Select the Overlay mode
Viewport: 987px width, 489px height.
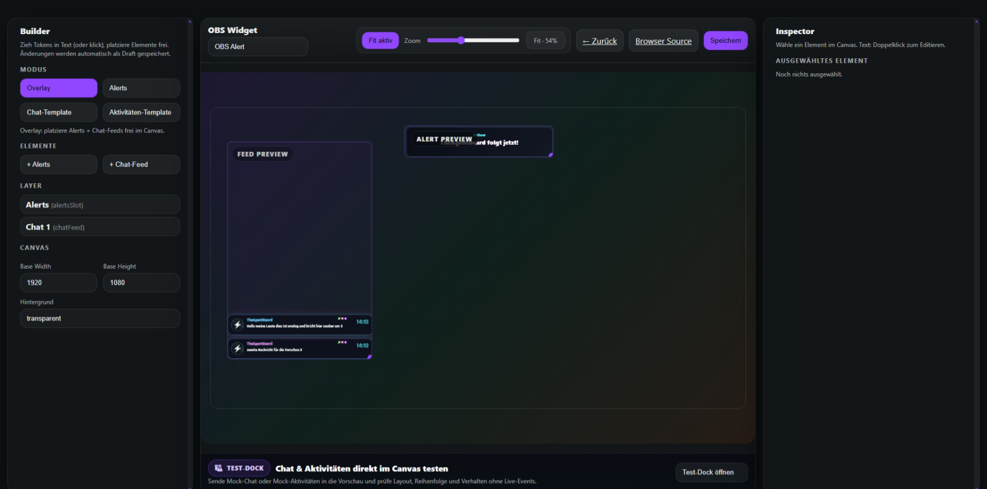(x=59, y=88)
